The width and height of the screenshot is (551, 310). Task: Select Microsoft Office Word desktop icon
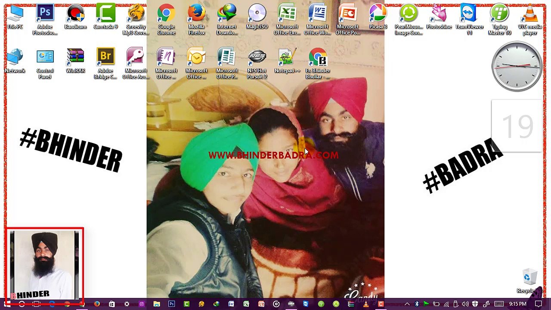coord(318,20)
